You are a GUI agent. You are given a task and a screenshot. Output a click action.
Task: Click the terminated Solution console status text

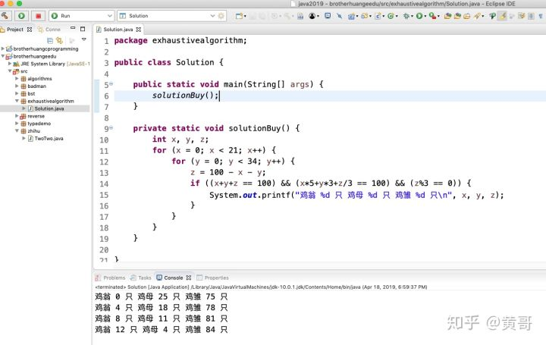click(x=261, y=287)
